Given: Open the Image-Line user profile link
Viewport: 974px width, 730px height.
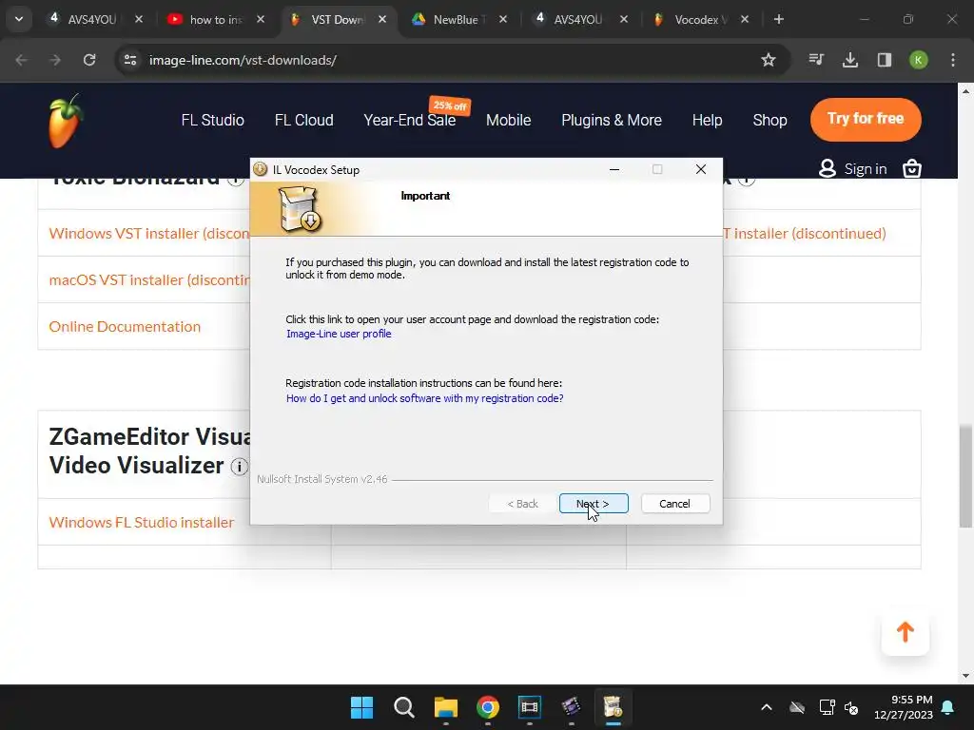Looking at the screenshot, I should pos(339,334).
